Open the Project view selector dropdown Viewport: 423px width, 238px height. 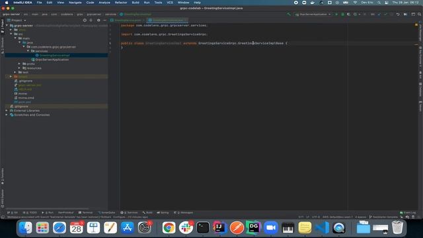tap(17, 20)
